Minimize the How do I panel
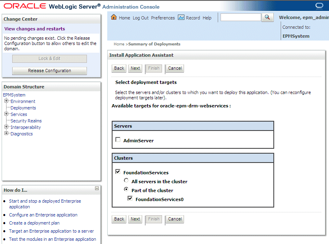Screen dimensions: 329x244 click(97, 188)
